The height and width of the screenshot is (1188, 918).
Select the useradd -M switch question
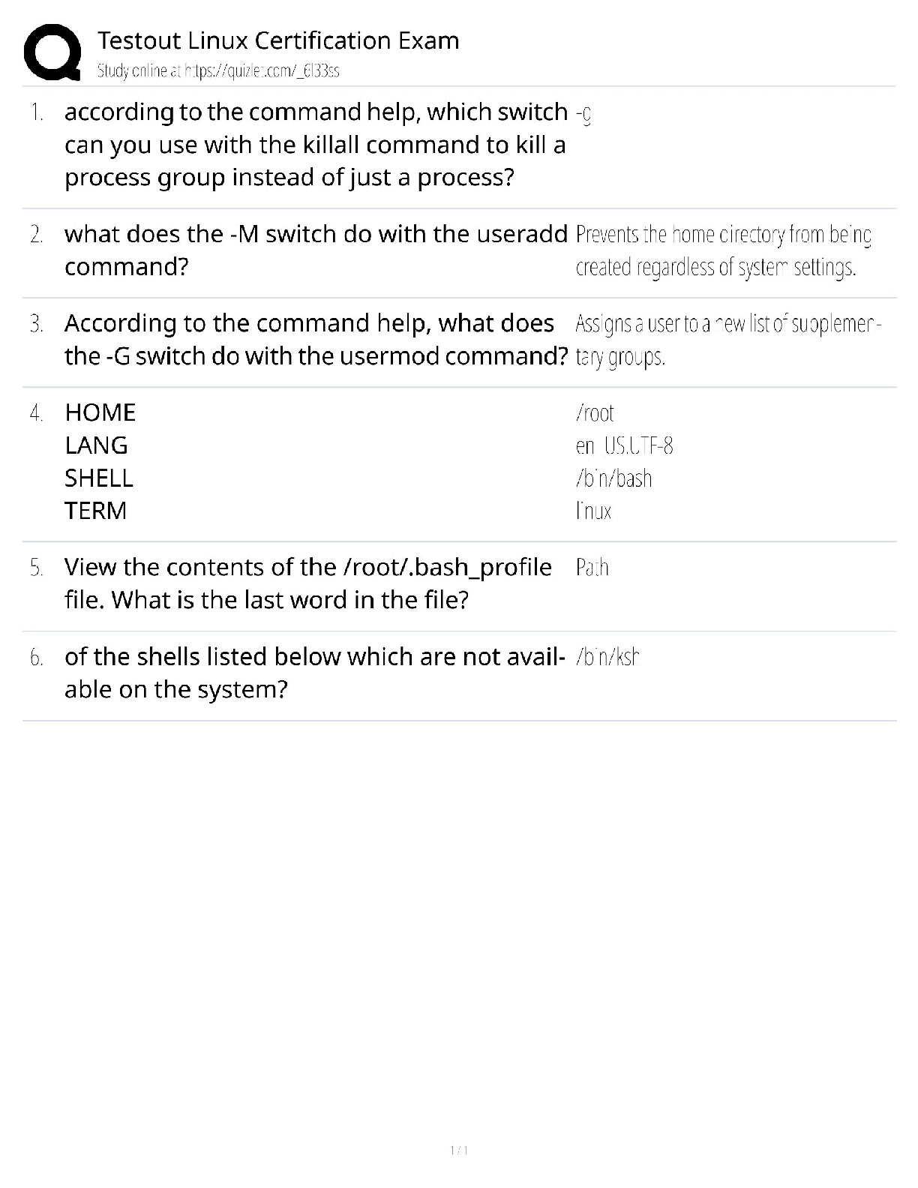315,250
